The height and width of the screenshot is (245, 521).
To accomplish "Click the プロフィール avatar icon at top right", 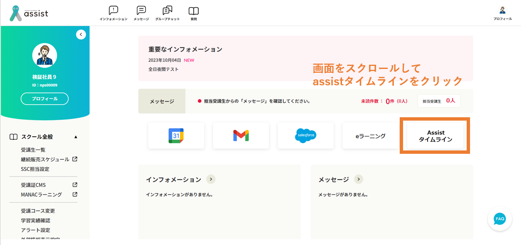I will tap(502, 11).
